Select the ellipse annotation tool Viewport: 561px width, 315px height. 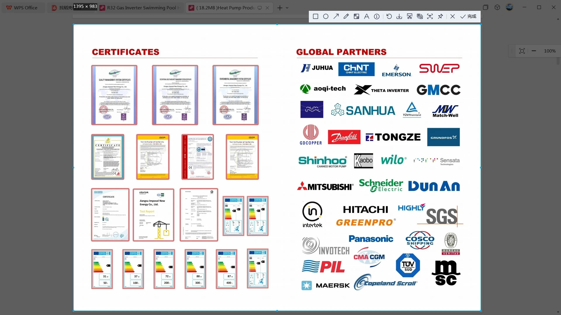[326, 16]
